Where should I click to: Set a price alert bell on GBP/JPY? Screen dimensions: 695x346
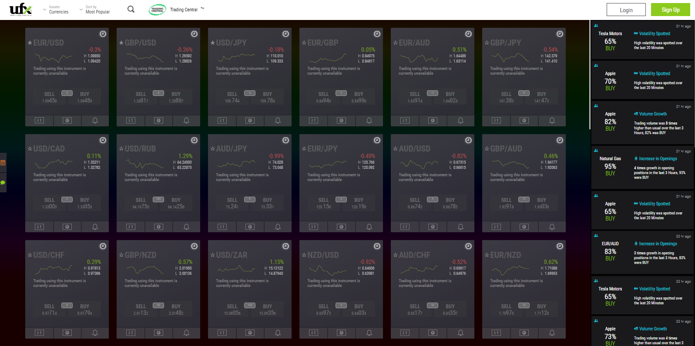tap(552, 120)
